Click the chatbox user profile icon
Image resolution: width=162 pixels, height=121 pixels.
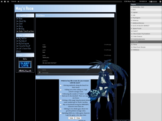pyautogui.click(x=40, y=67)
